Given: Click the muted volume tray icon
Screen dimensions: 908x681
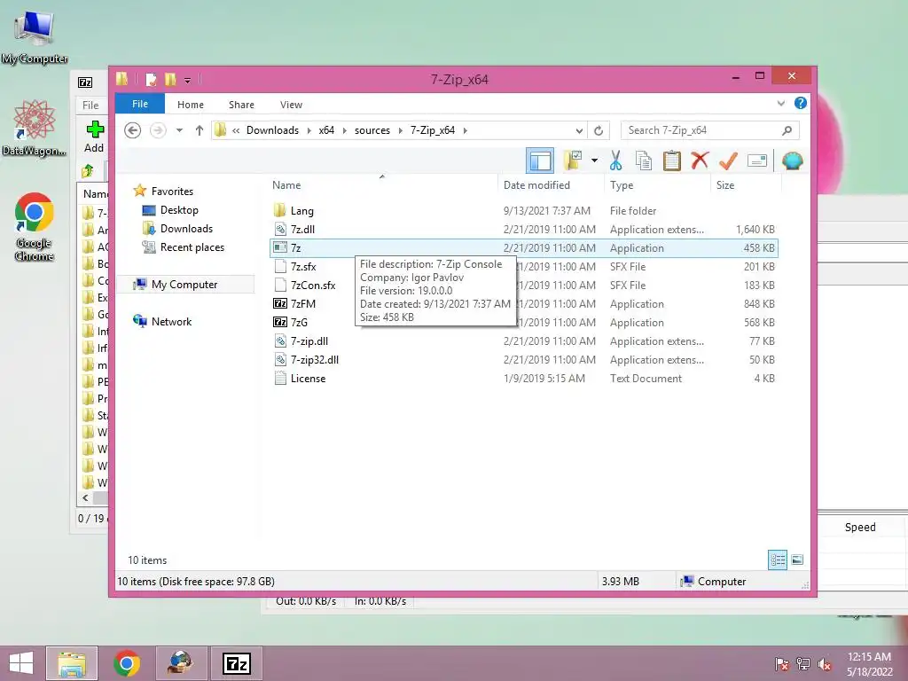Looking at the screenshot, I should coord(825,664).
